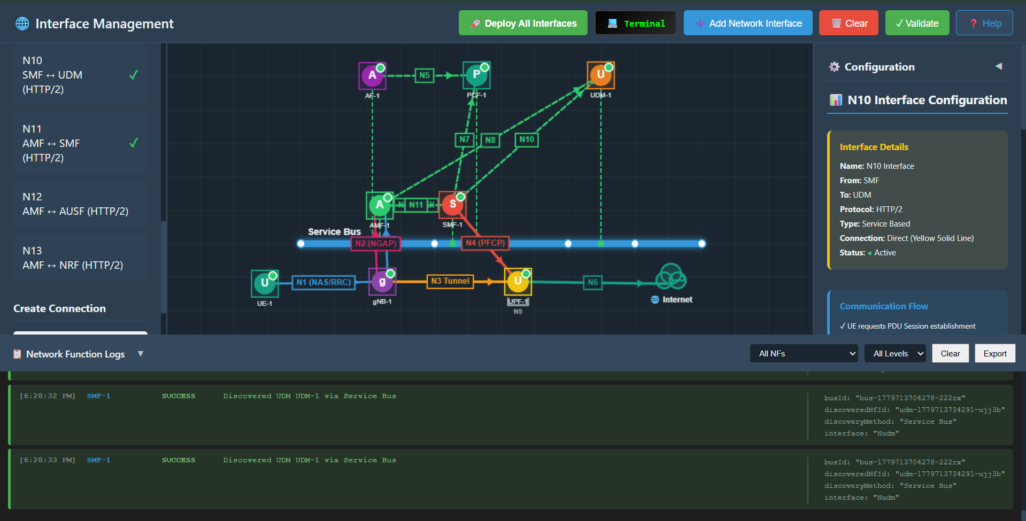Select the AF-1 node icon
This screenshot has height=521, width=1026.
click(372, 75)
